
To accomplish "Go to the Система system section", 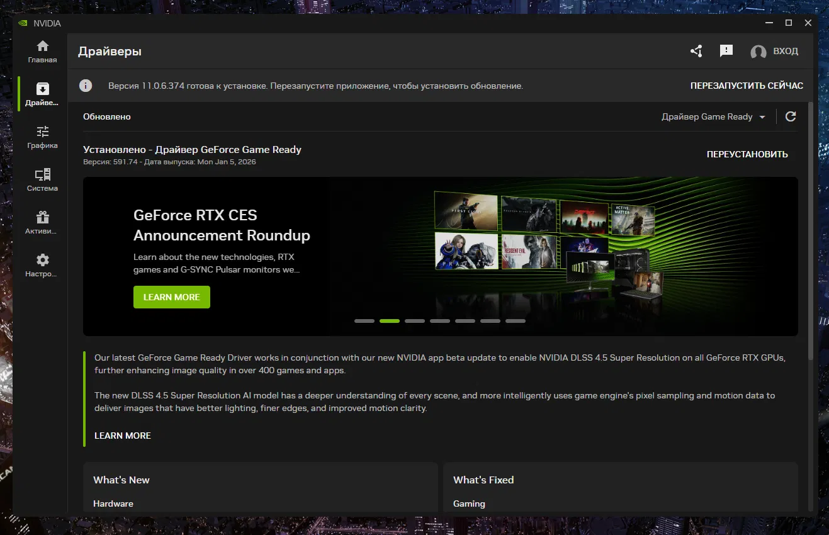I will tap(42, 180).
